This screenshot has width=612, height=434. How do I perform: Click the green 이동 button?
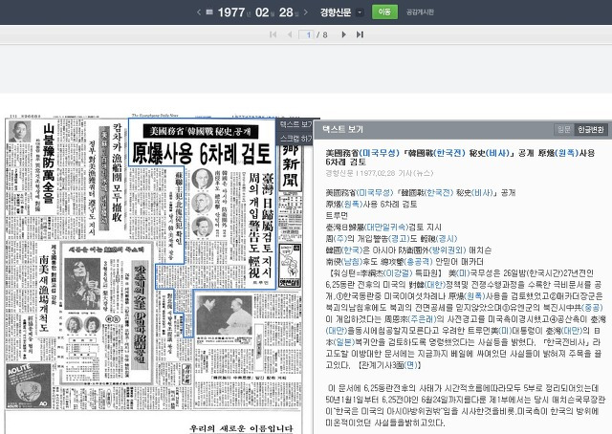click(384, 11)
